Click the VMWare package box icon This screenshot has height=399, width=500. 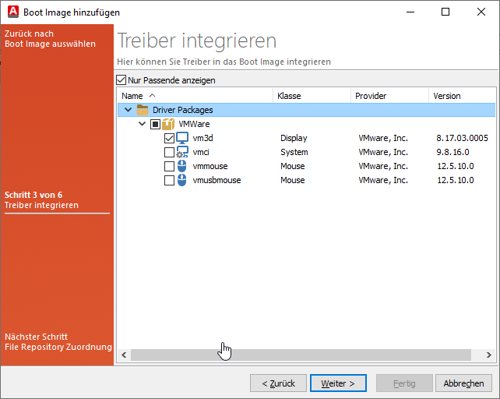[168, 124]
